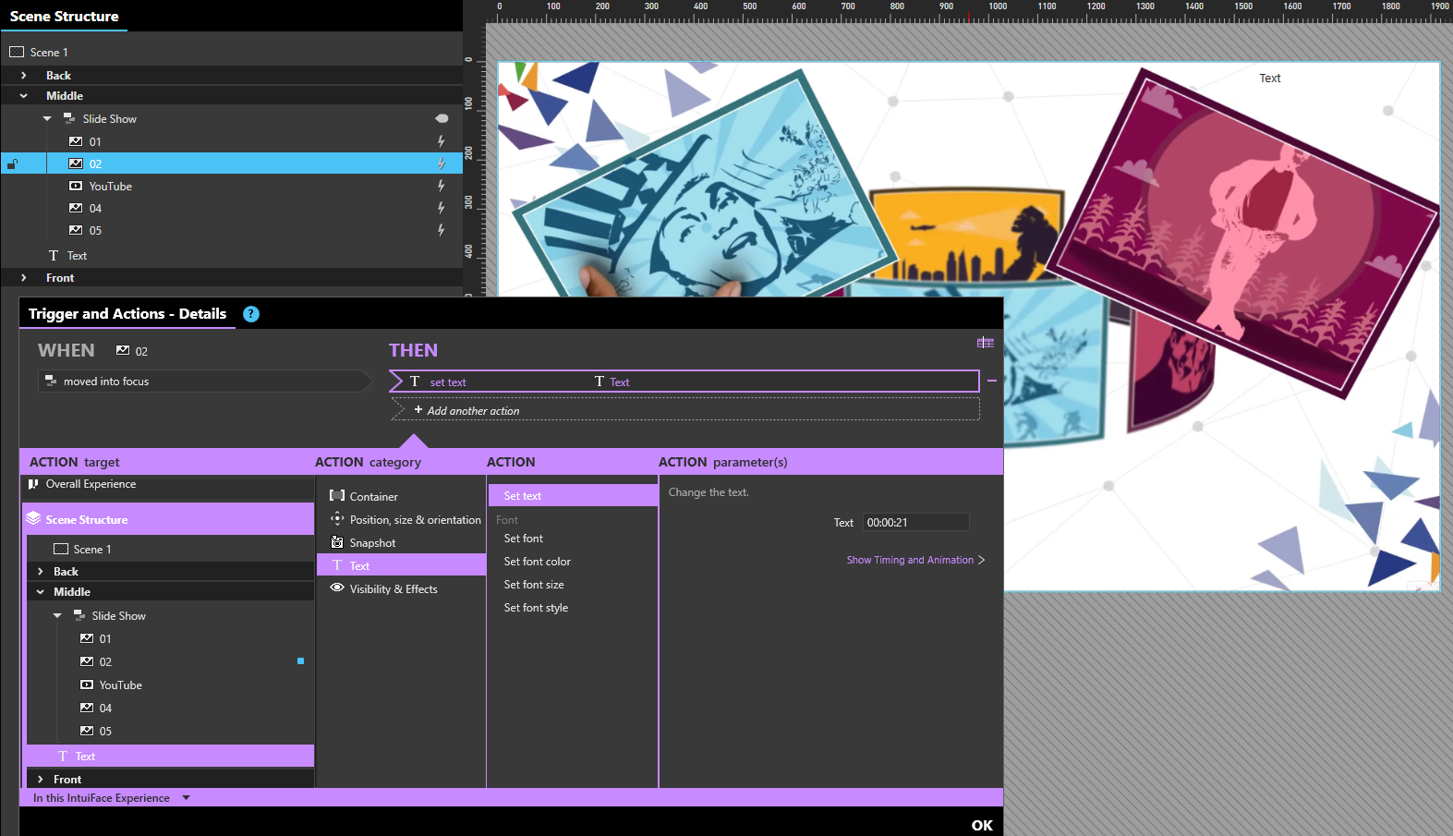Collapse Slide Show in Scene Structure panel

coord(47,118)
